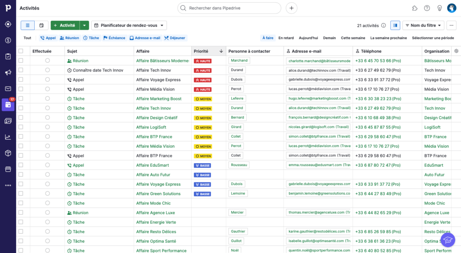Select the Demain time filter

(x=329, y=38)
